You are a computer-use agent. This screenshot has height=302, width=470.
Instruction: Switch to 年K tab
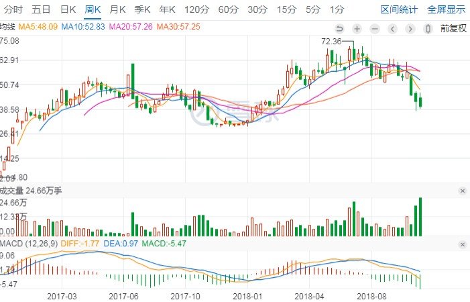click(x=167, y=9)
